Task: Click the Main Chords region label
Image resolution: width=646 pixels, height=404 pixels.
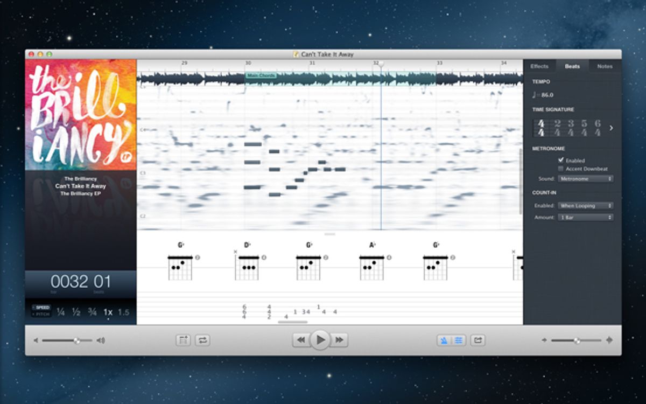Action: 261,75
